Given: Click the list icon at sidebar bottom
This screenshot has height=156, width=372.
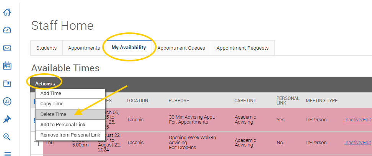Looking at the screenshot, I should pos(7,153).
